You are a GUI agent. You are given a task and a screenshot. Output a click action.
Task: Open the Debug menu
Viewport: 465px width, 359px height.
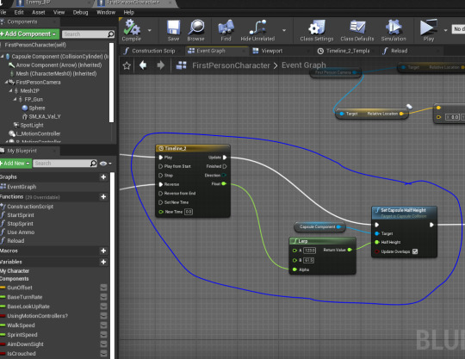[80, 12]
